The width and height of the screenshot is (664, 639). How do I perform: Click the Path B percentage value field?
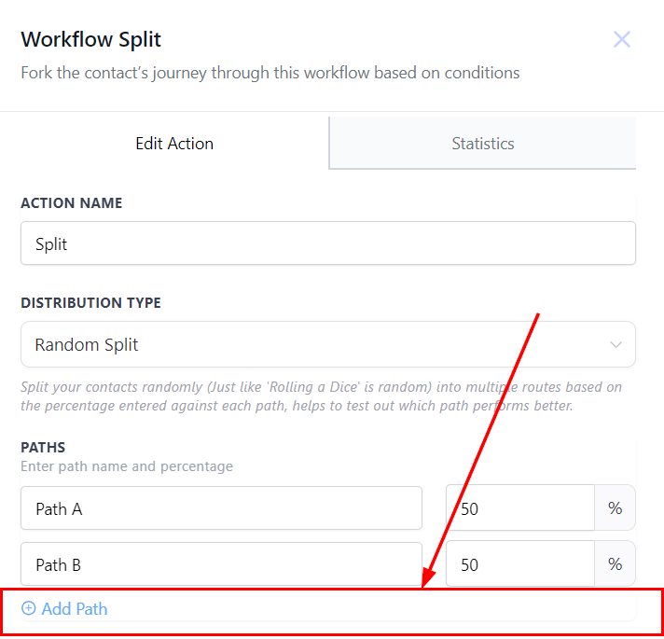coord(520,564)
